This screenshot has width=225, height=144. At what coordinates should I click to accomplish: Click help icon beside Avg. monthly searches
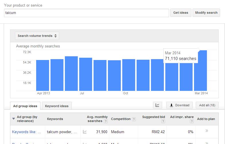point(106,121)
